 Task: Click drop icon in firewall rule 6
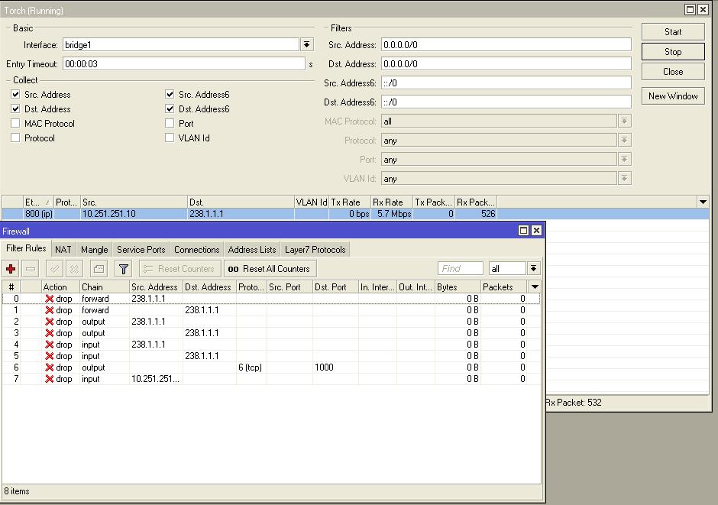50,367
